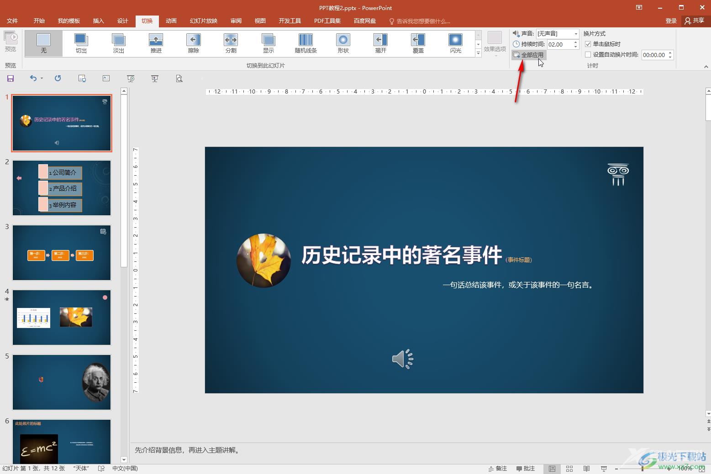Expand the transition gallery more arrow

pos(478,53)
